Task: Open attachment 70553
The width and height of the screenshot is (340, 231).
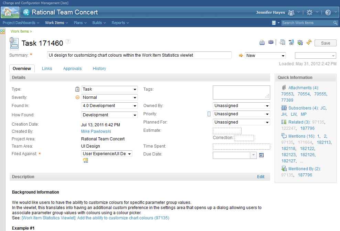Action: click(x=287, y=94)
